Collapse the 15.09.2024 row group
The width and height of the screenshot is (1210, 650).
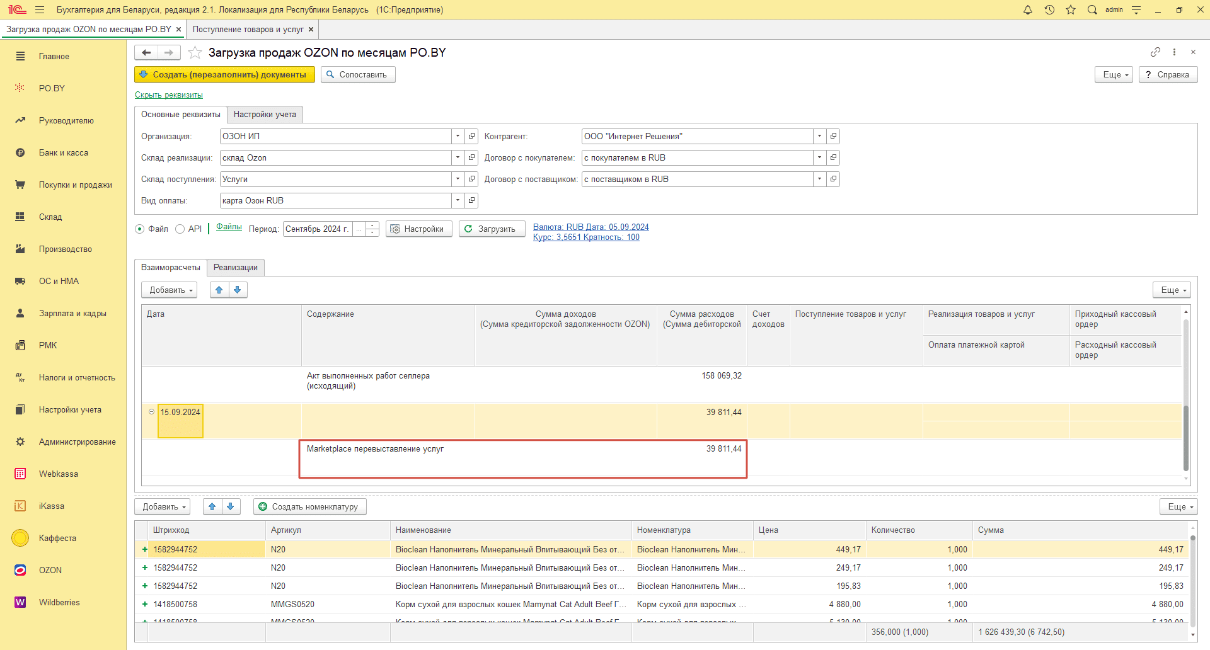point(151,412)
